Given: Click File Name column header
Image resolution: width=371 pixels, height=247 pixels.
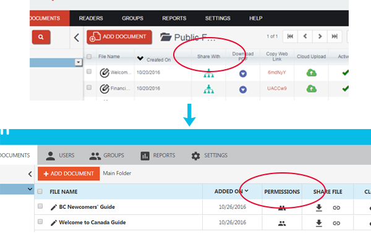Looking at the screenshot, I should coord(109,56).
